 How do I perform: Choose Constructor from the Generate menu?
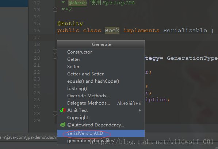101,52
